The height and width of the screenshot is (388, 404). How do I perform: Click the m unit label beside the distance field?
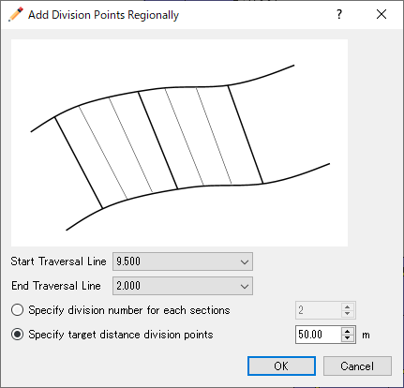click(x=366, y=336)
